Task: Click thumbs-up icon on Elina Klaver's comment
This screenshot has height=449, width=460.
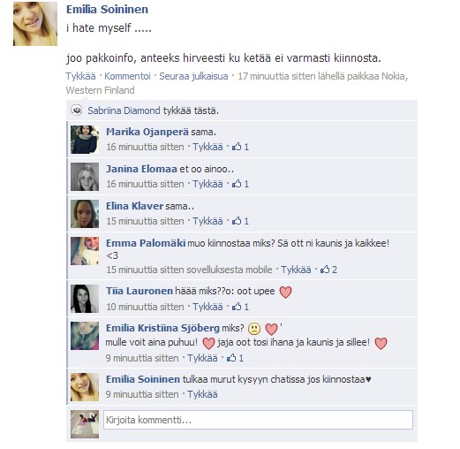Action: click(237, 221)
